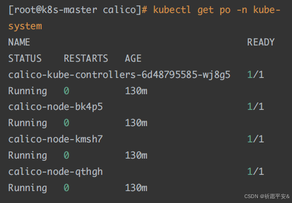Select the NAME column header

point(19,42)
